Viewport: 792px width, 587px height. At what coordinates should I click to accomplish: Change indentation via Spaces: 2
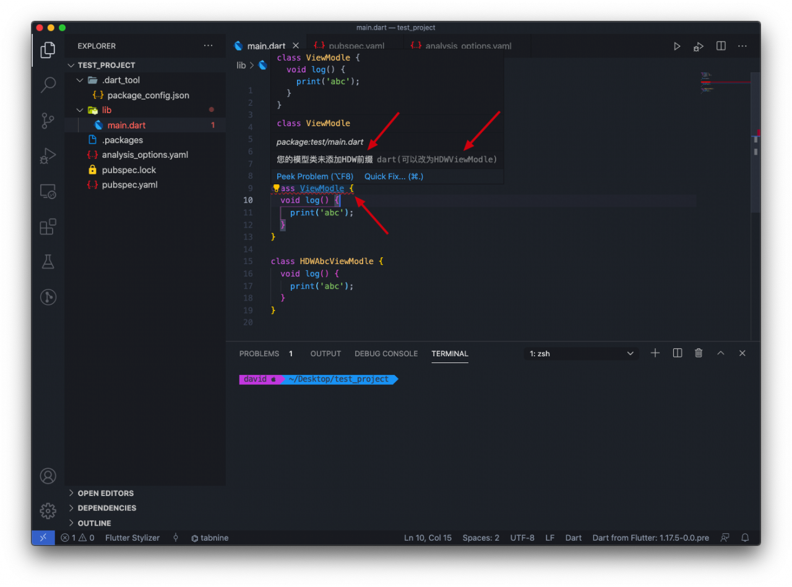[x=481, y=538]
